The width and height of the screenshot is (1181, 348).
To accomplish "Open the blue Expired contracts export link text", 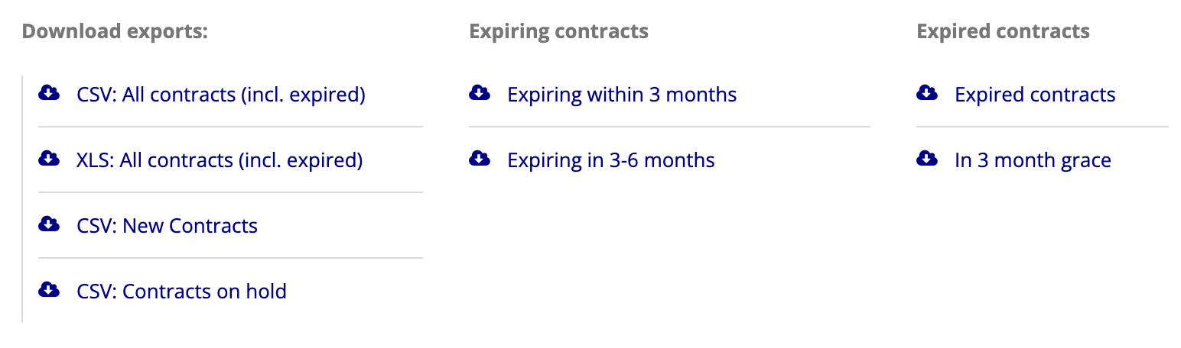I will (x=1035, y=95).
